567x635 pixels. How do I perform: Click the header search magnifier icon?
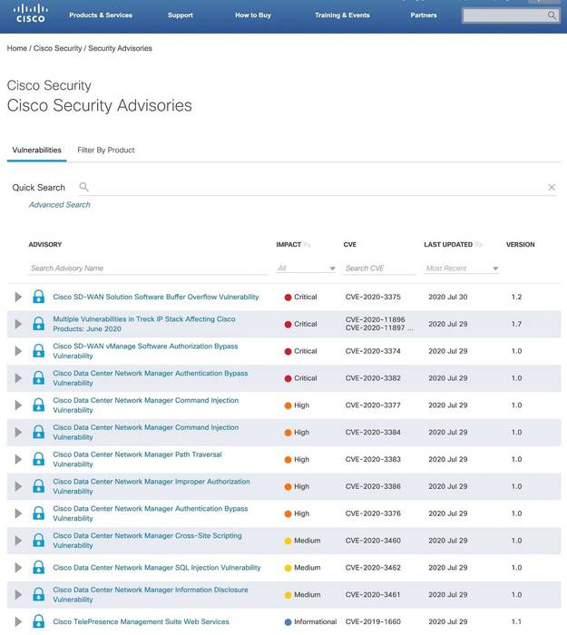pos(552,15)
